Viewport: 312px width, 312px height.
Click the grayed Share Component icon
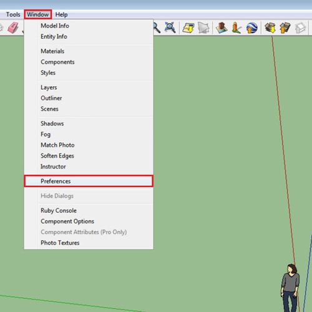coord(300,28)
